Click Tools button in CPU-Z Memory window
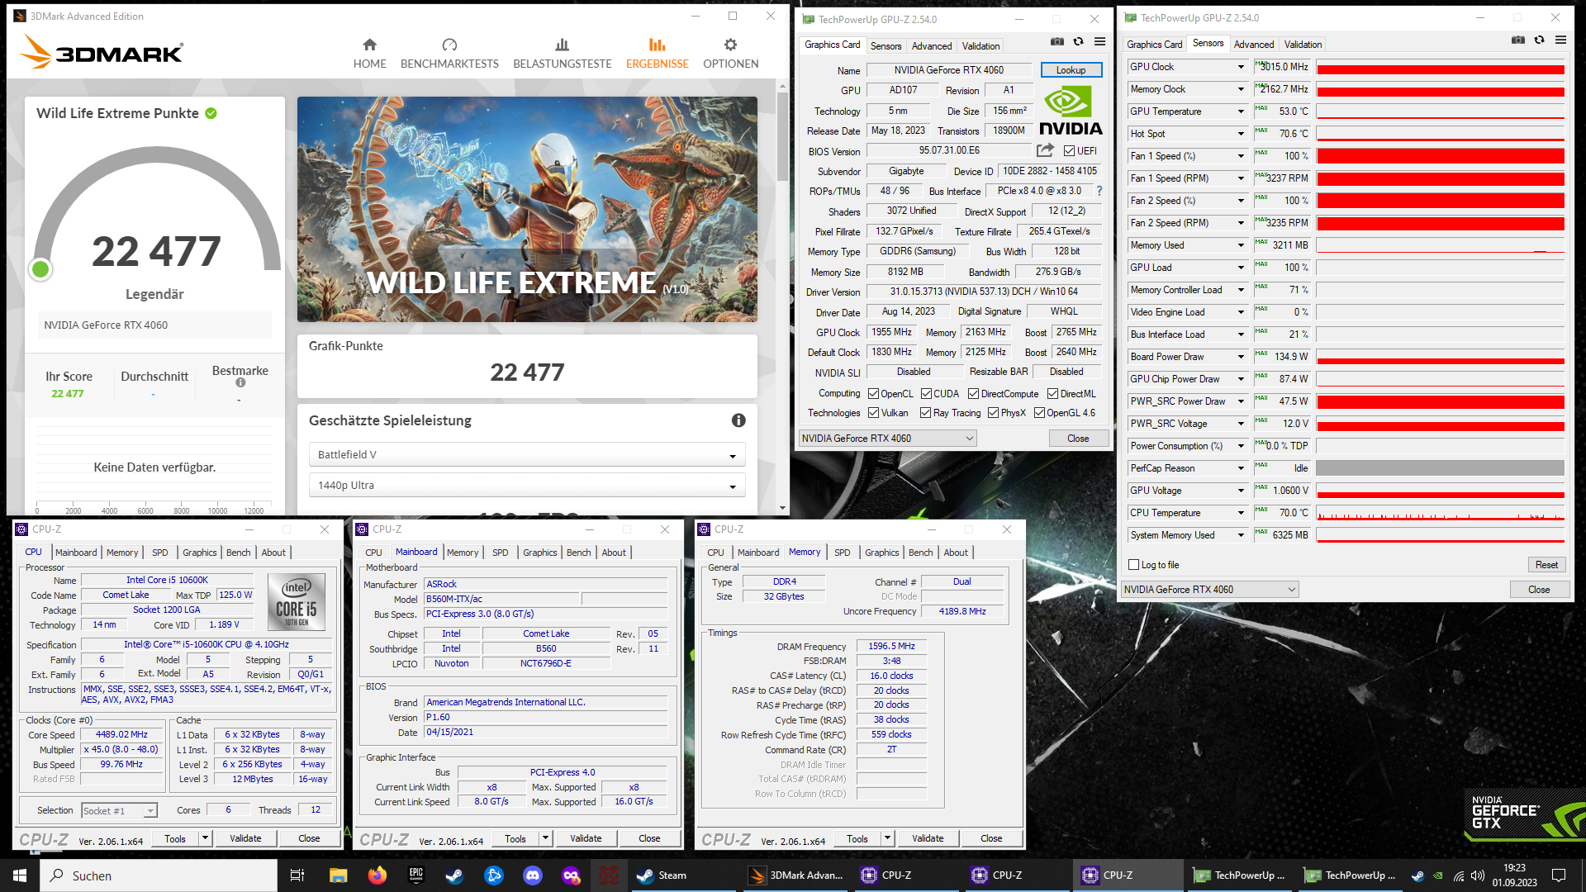The height and width of the screenshot is (892, 1586). pyautogui.click(x=857, y=838)
